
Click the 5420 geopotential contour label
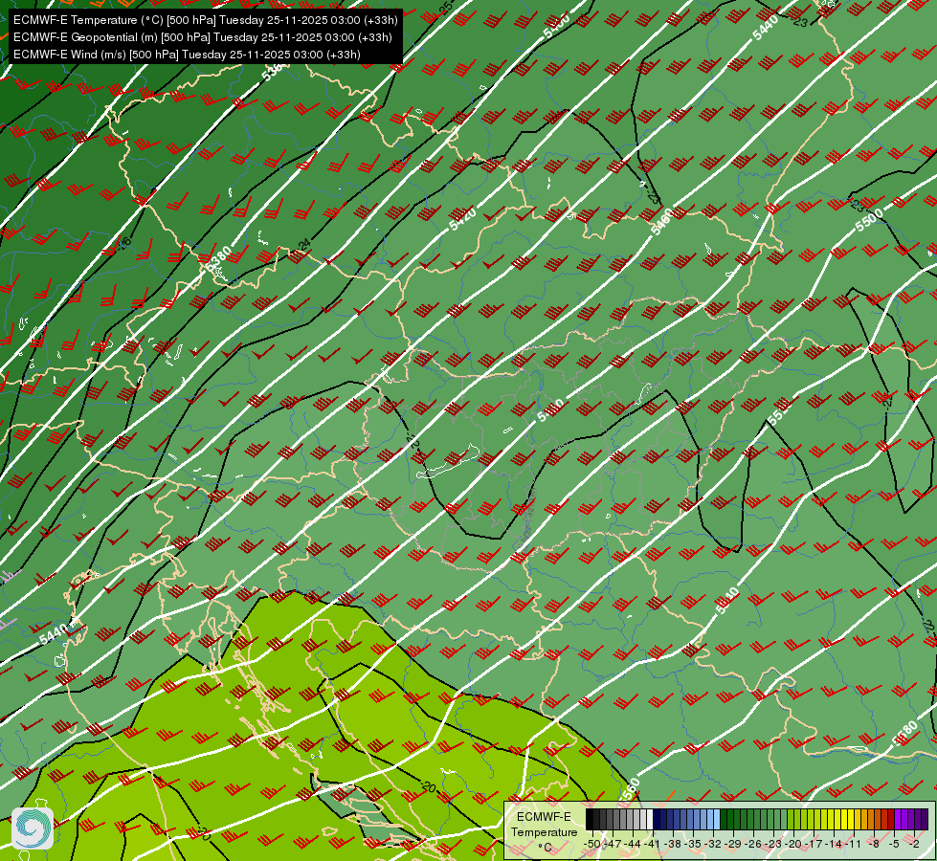[x=463, y=219]
